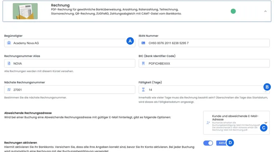Click the Abweichende Rechnungsadresse heading
Screen dimensions: 274x152
pos(28,113)
